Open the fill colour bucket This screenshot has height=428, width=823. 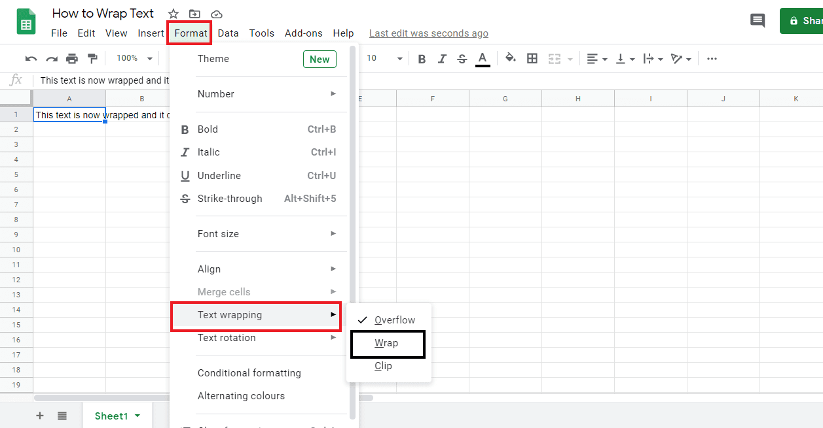point(511,59)
